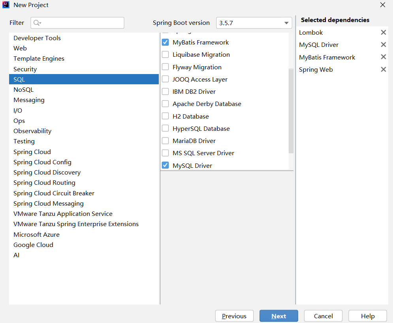Screen dimensions: 393x323
Task: Click the search magnifier icon in Filter
Action: pyautogui.click(x=37, y=23)
